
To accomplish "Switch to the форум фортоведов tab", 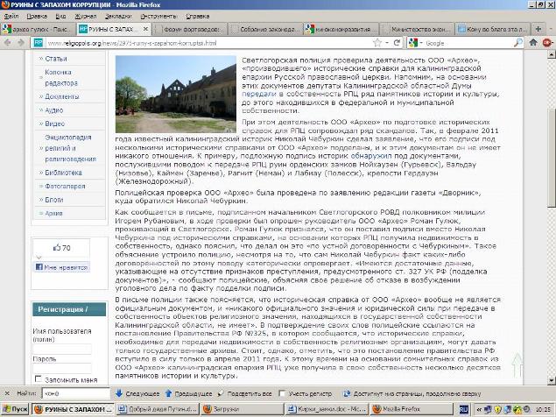I will click(189, 29).
